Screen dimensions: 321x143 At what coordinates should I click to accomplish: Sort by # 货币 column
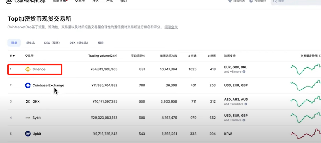click(212, 56)
